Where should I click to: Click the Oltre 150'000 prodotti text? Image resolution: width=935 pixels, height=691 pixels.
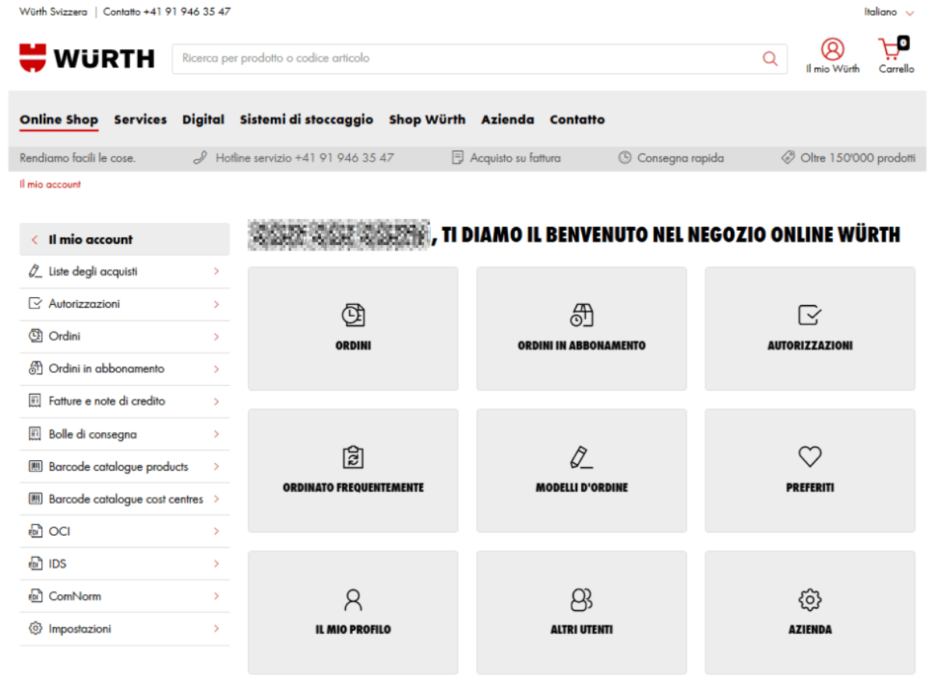(x=858, y=158)
